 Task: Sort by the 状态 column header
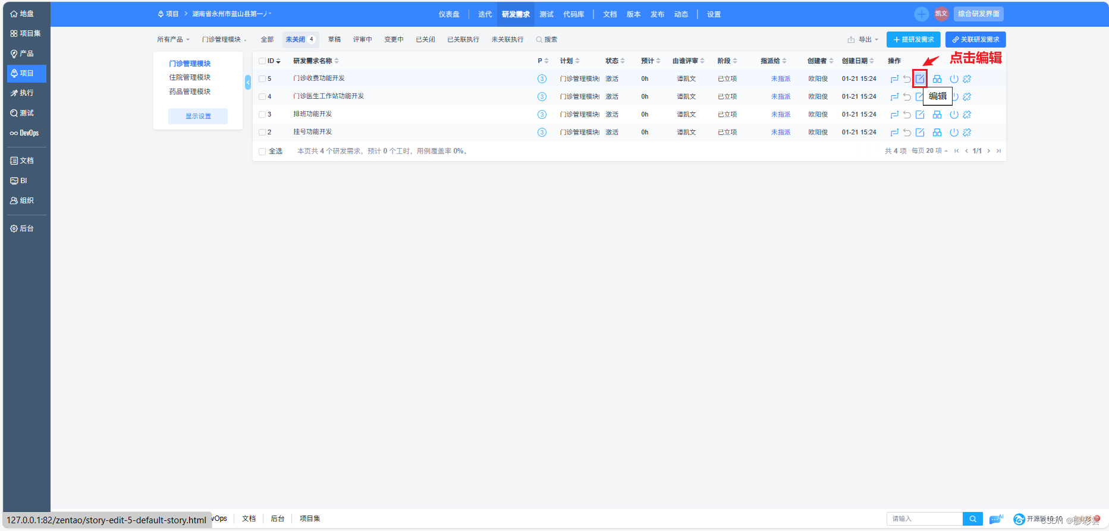pos(615,61)
